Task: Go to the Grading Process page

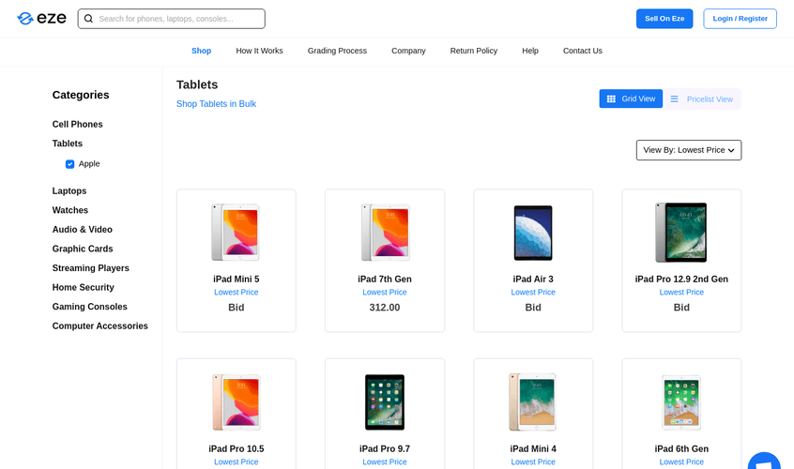Action: point(337,51)
